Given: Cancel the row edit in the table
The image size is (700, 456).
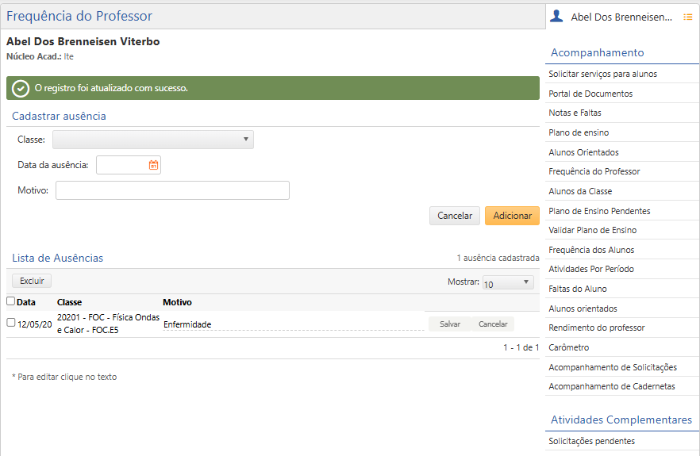Looking at the screenshot, I should coord(492,324).
